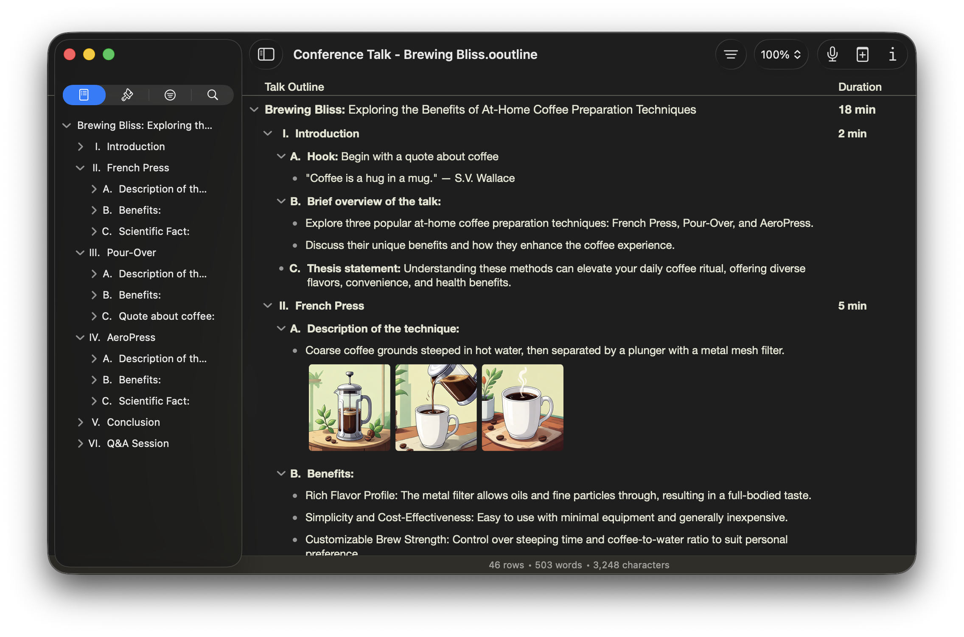Select the Talk Outline column header
Screen dimensions: 964x637
coord(294,87)
